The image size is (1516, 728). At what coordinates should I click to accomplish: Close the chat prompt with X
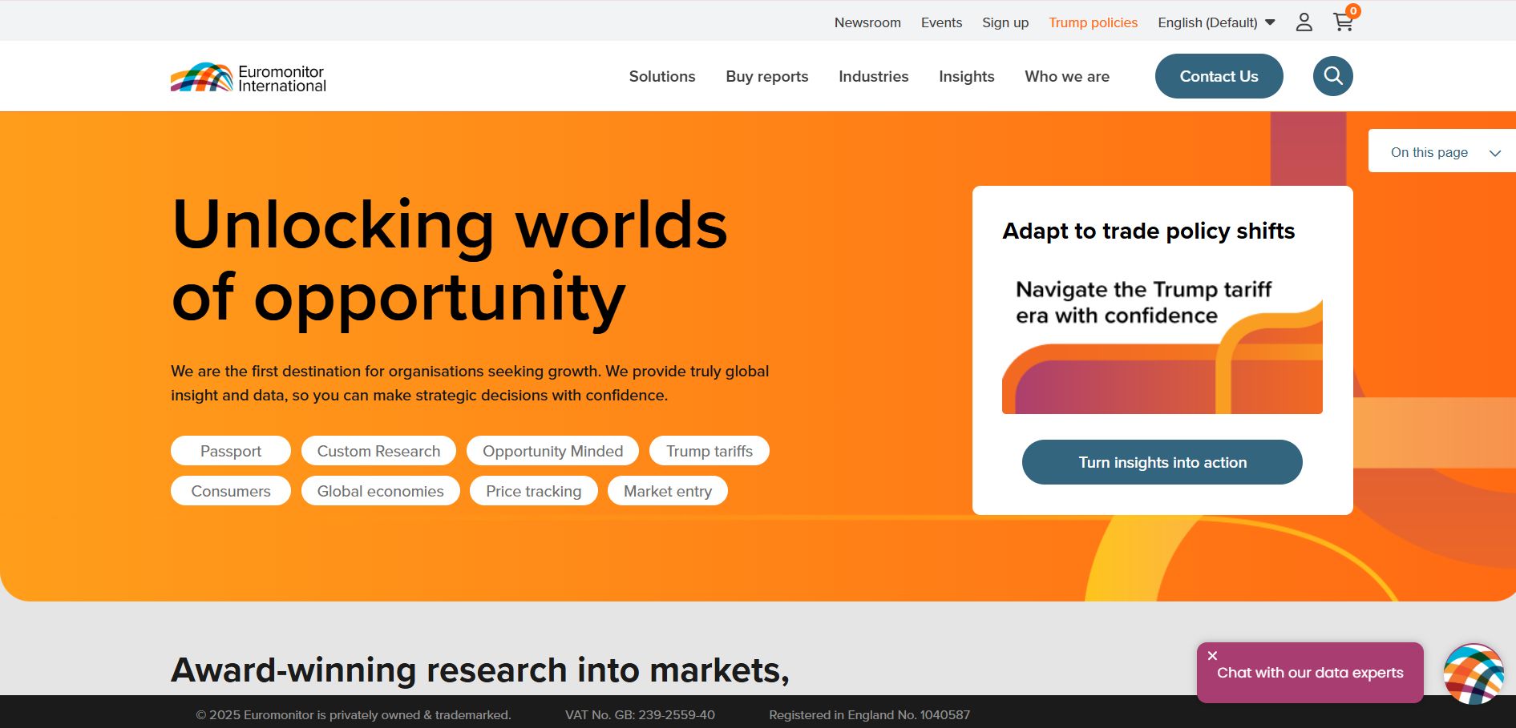point(1212,656)
